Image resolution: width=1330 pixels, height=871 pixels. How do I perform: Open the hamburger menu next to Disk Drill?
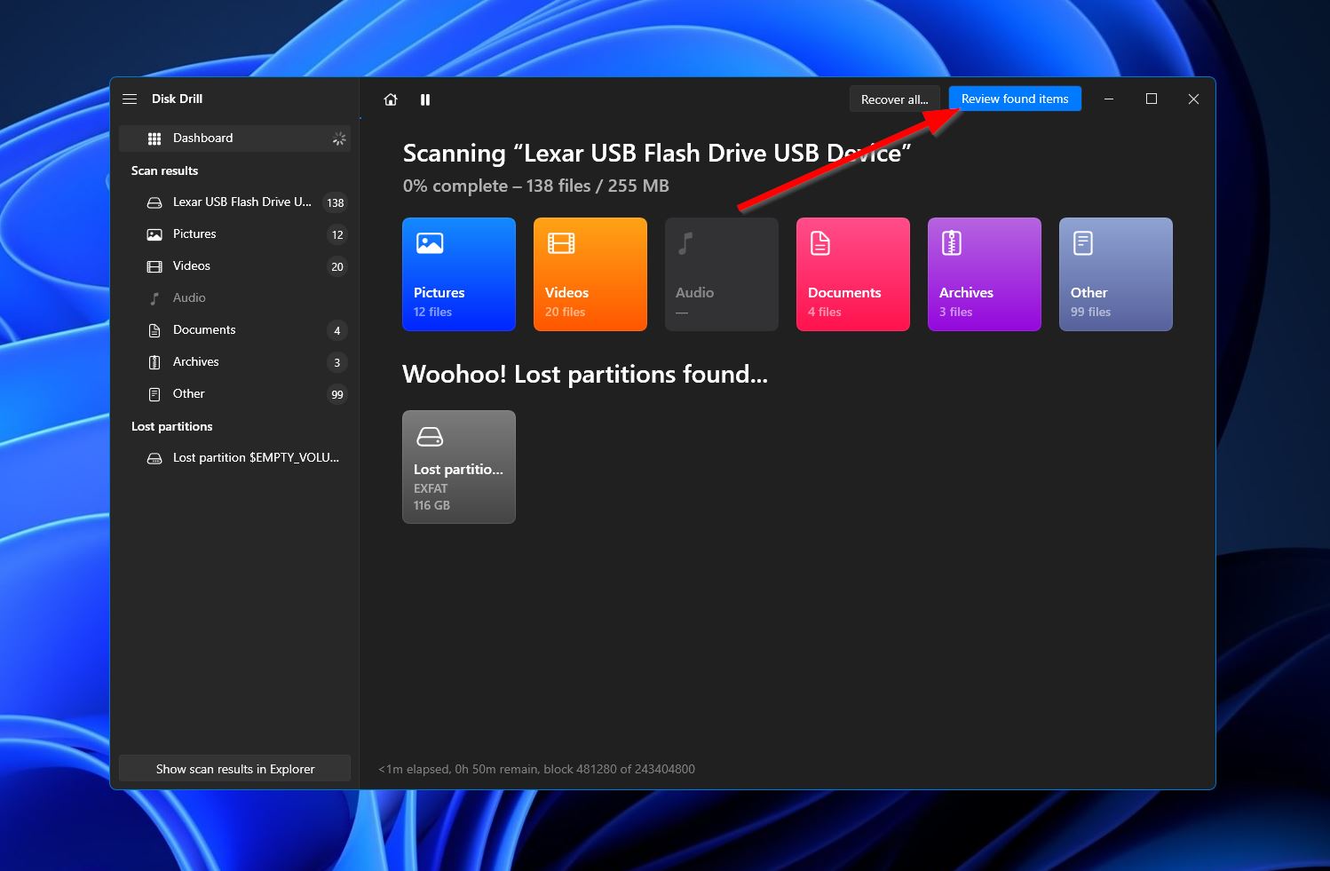130,99
